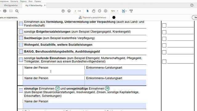The image size is (197, 111).
Task: Check Wohngeld, Sozialhilfe, weitere Sozialleistungen box
Action: click(x=21, y=45)
